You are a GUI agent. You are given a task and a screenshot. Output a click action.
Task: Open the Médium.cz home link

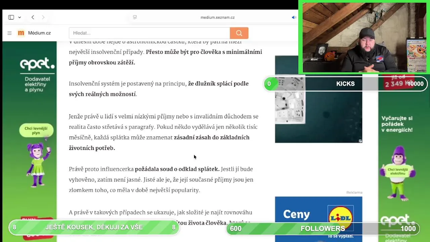(39, 33)
